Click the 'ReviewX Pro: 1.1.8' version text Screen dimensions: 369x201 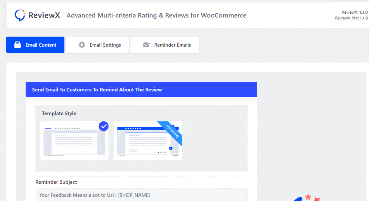(351, 18)
